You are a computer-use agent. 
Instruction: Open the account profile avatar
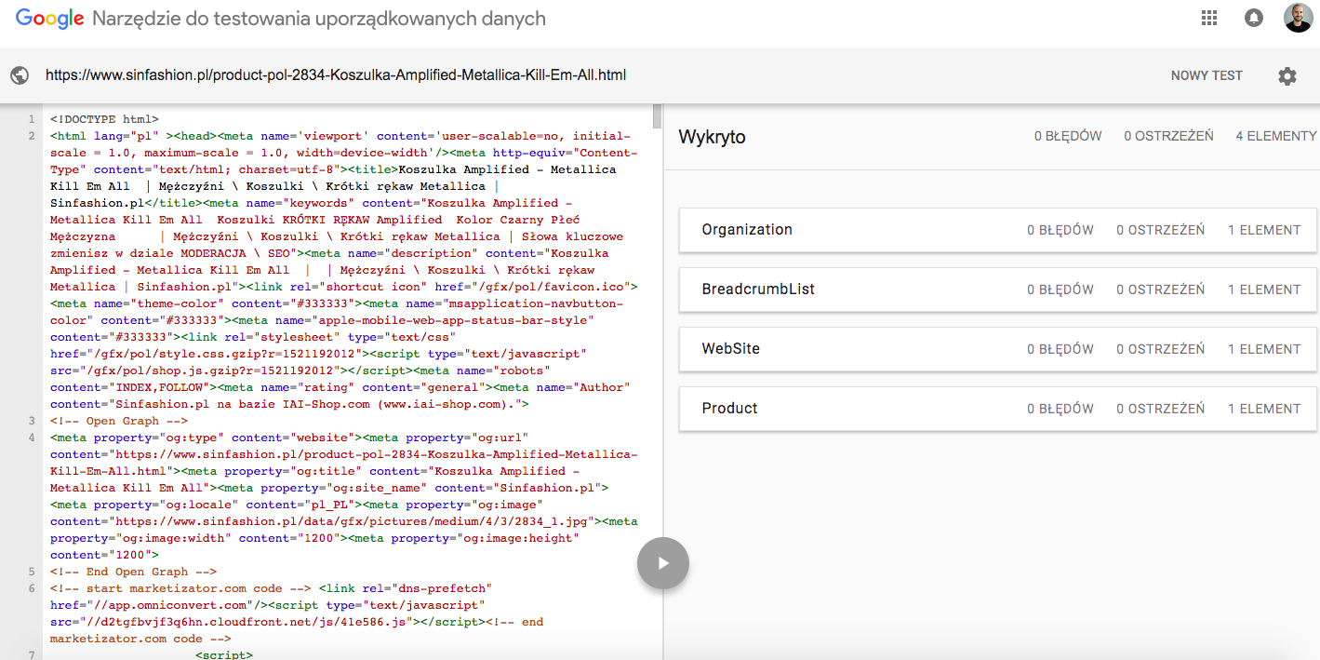tap(1298, 18)
